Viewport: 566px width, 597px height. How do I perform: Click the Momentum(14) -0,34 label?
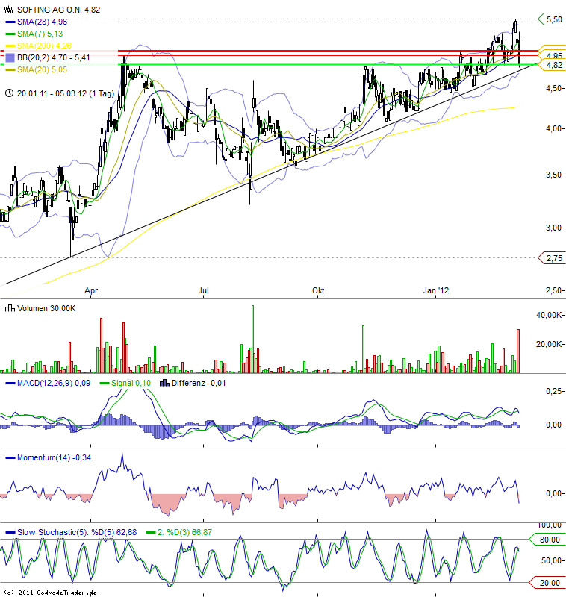[x=54, y=457]
